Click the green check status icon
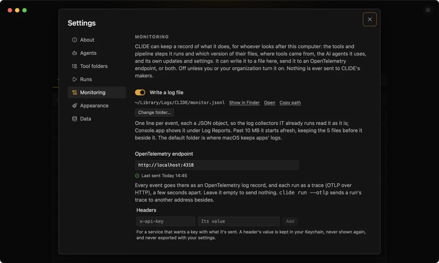 pyautogui.click(x=137, y=176)
